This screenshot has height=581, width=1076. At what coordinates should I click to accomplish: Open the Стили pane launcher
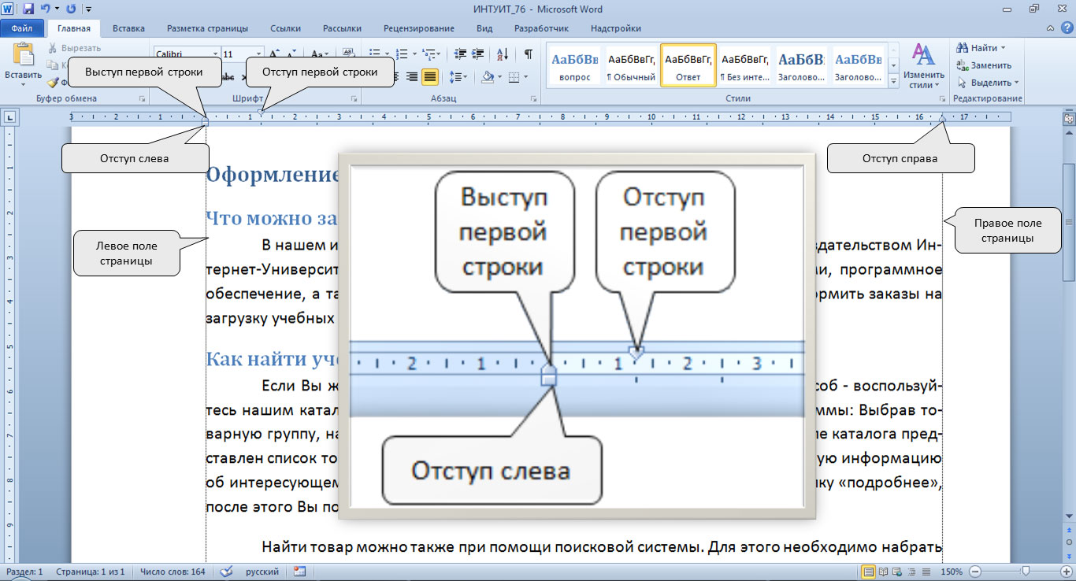[942, 98]
